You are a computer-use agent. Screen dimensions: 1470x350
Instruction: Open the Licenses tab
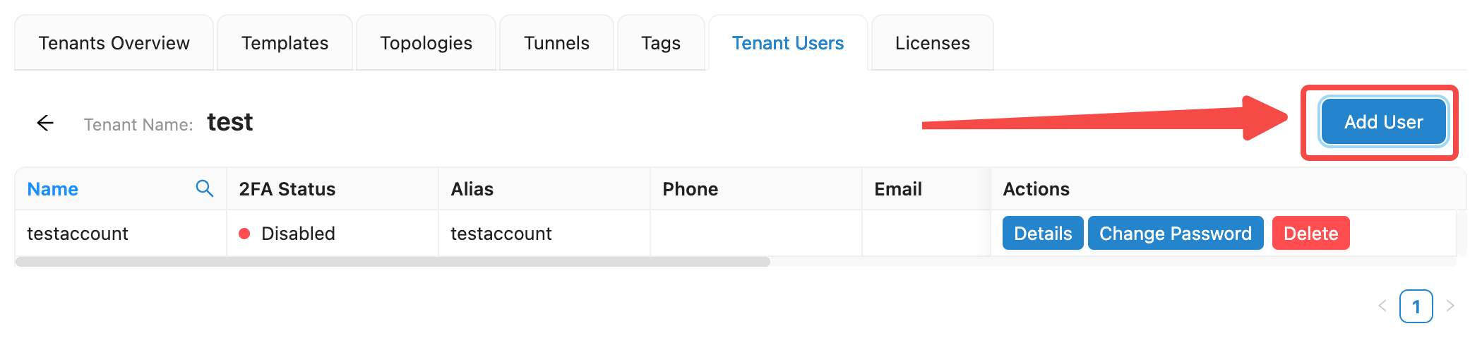click(x=932, y=43)
